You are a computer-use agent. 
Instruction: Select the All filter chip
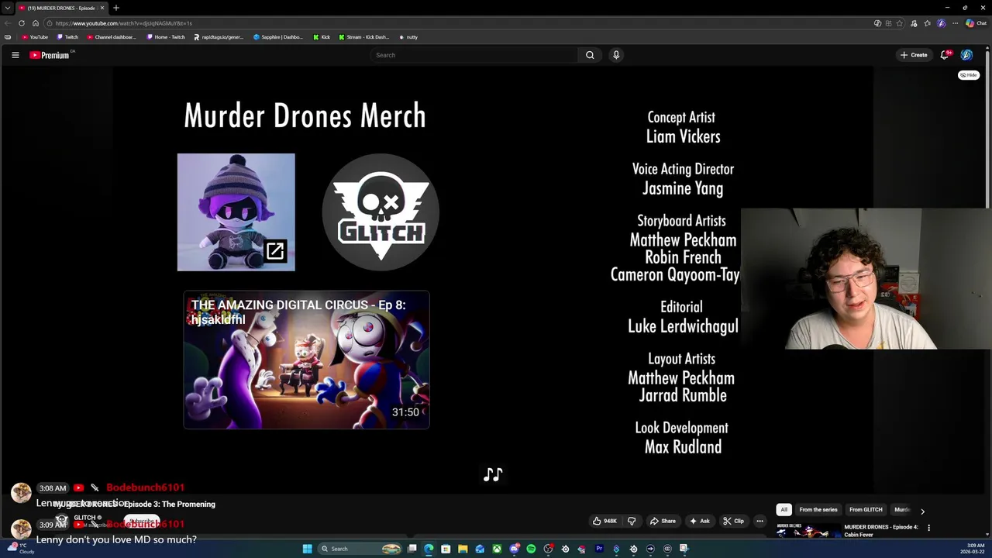point(784,510)
